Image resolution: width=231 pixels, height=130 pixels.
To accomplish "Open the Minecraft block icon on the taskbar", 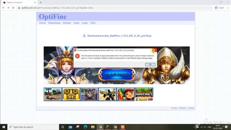I will pos(108,127).
